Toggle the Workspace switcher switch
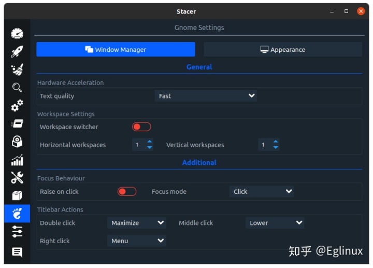The height and width of the screenshot is (268, 373). pyautogui.click(x=141, y=127)
